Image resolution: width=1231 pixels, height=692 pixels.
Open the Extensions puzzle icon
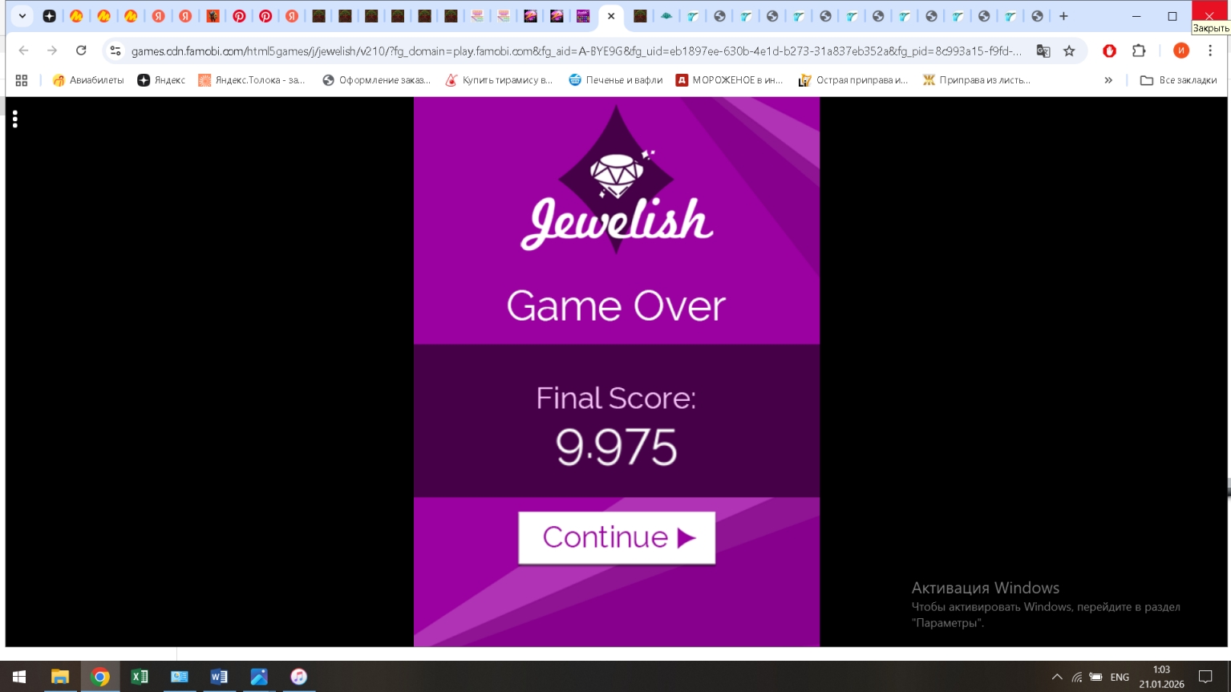1139,51
